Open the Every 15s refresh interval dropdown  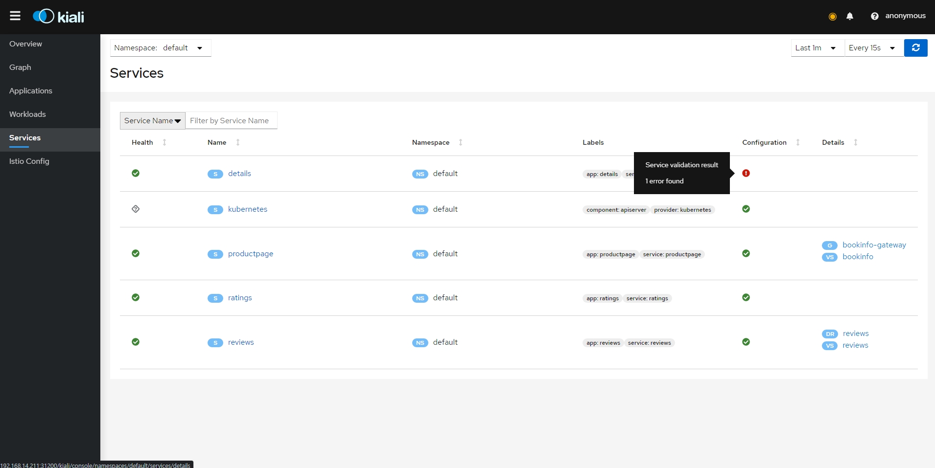coord(873,48)
